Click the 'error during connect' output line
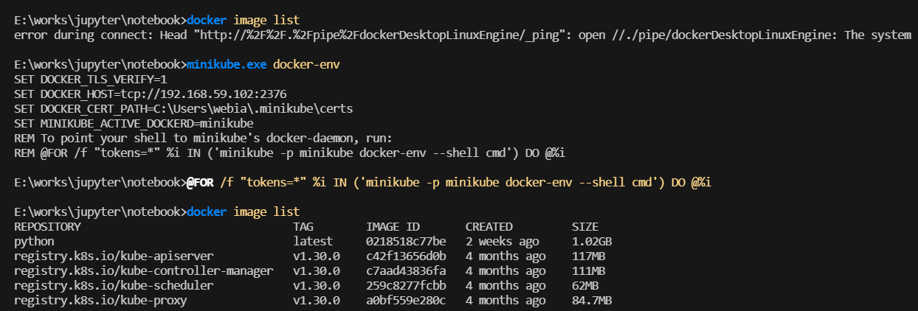This screenshot has height=311, width=918. pyautogui.click(x=463, y=35)
